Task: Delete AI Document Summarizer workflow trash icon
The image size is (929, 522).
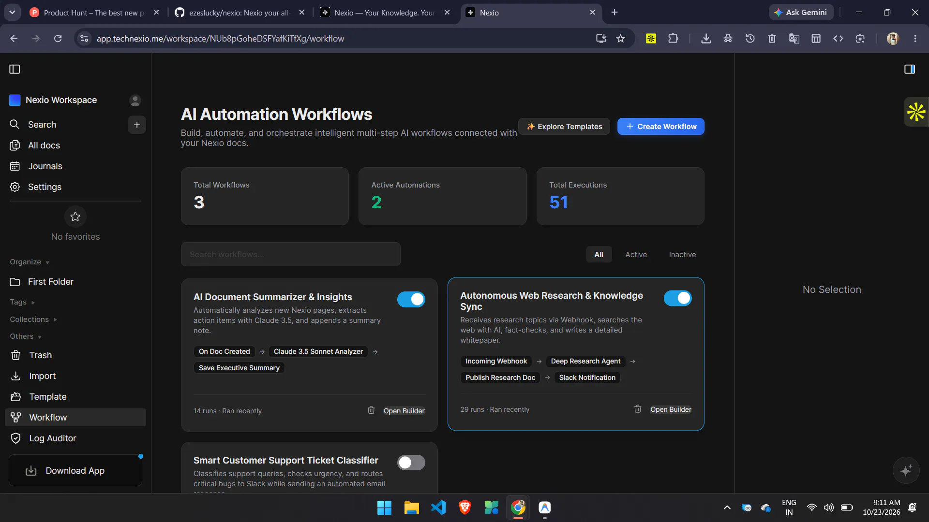Action: click(371, 410)
